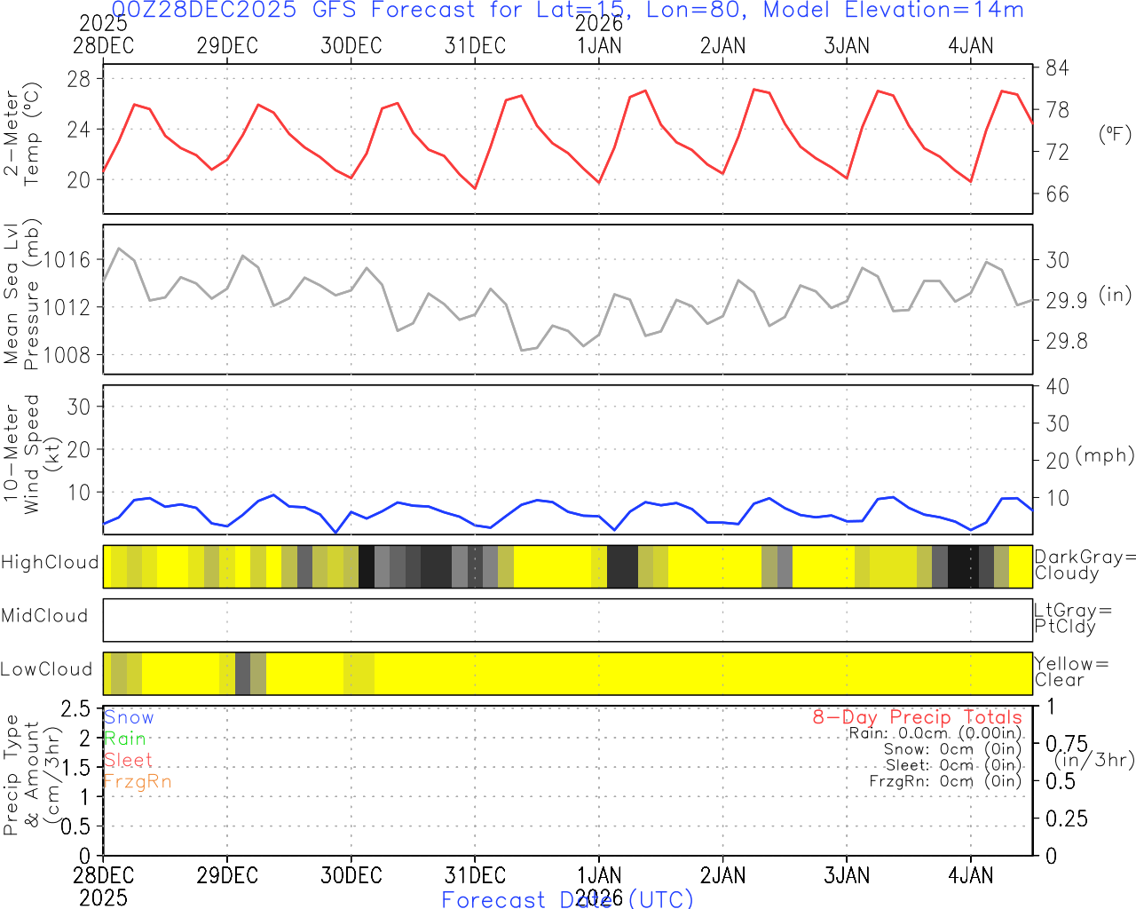Image resolution: width=1136 pixels, height=909 pixels.
Task: Select the 2JAN label on the bottom axis
Action: click(x=722, y=875)
